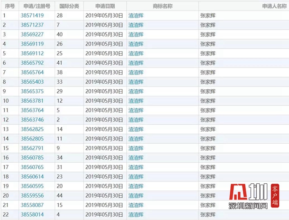Open application number 38560785
This screenshot has width=289, height=220.
pos(32,158)
